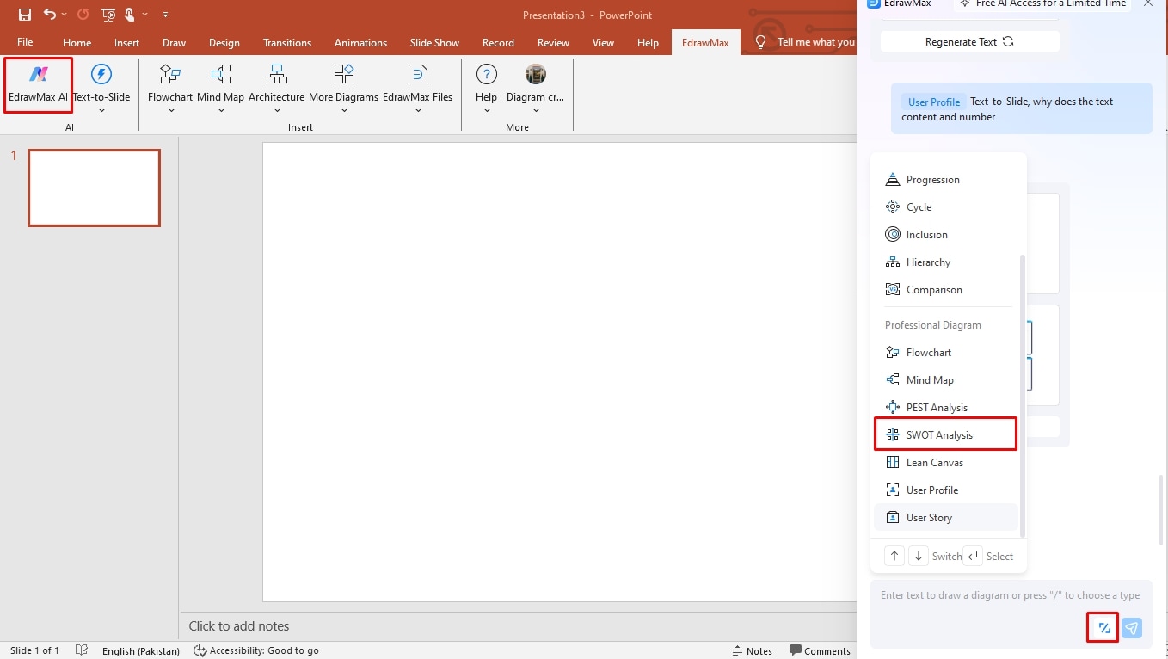Choose Hierarchy diagram type
The width and height of the screenshot is (1168, 659).
[946, 262]
